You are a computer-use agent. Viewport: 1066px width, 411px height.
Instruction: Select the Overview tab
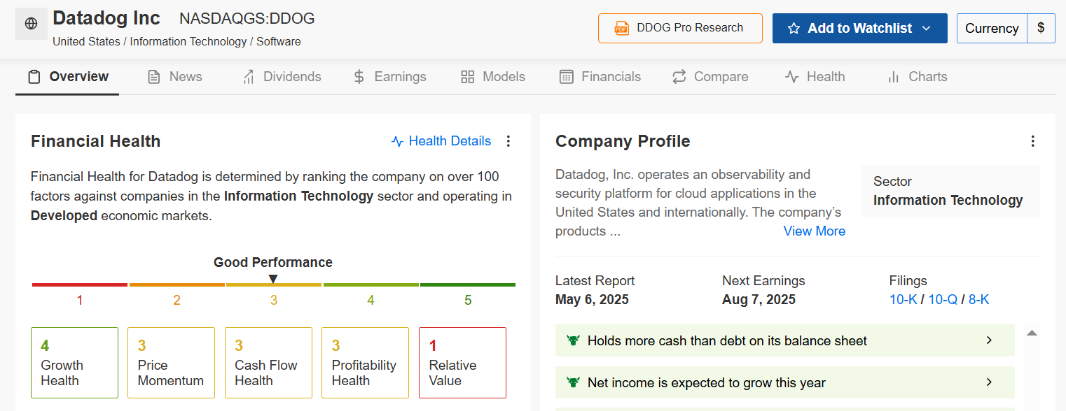tap(67, 77)
